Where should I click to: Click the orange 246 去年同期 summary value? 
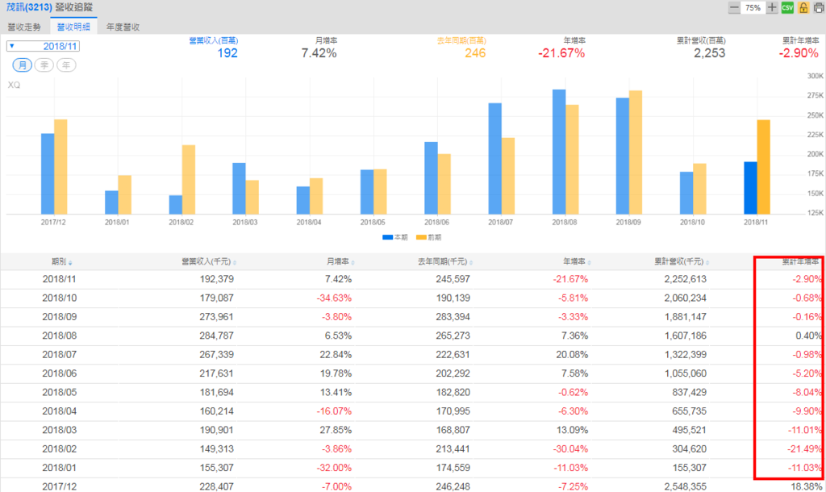[475, 53]
